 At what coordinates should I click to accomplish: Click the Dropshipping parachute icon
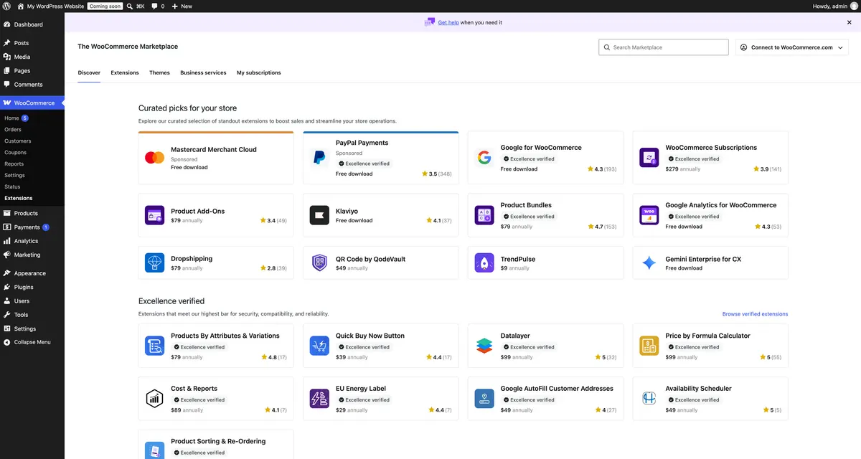(154, 262)
